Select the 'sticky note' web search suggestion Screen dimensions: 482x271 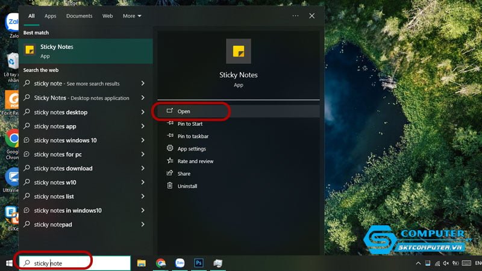78,83
